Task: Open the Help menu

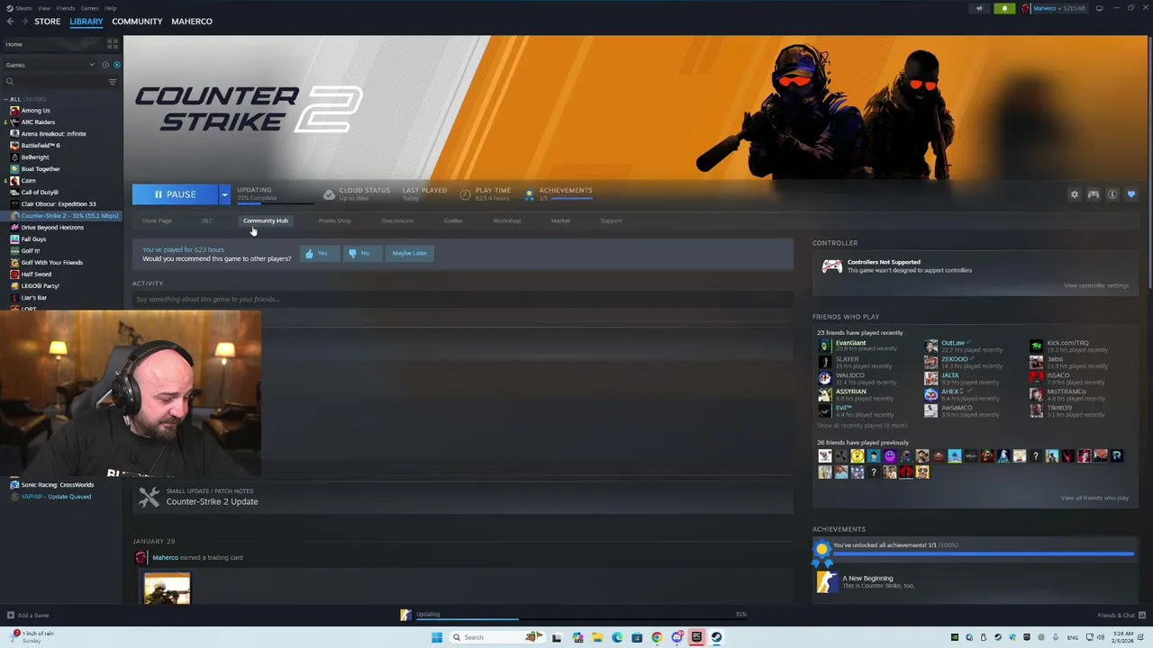Action: (x=110, y=8)
